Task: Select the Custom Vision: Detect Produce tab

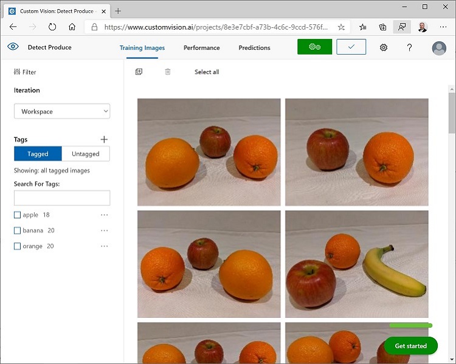Action: (x=57, y=12)
